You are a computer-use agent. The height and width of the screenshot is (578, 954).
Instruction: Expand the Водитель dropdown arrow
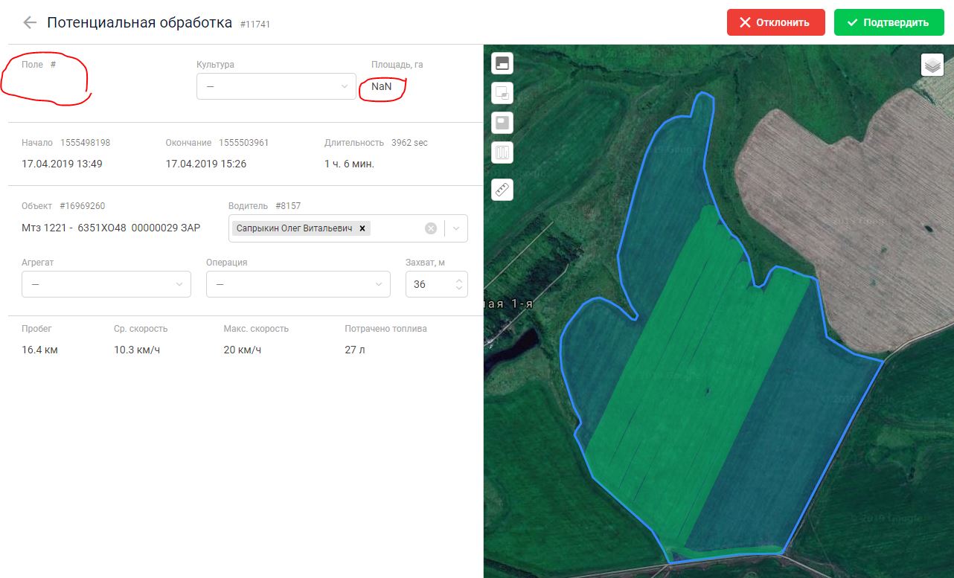(456, 228)
